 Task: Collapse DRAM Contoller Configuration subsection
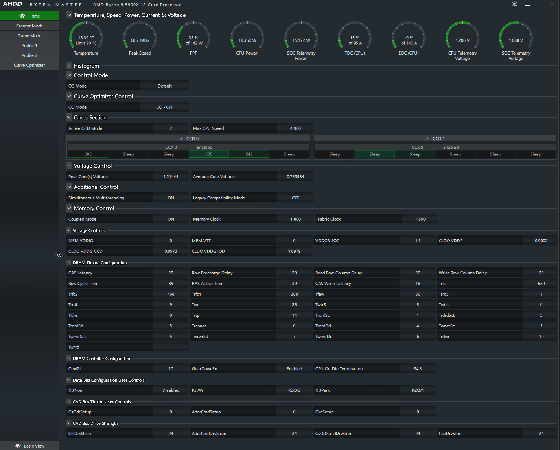[69, 359]
